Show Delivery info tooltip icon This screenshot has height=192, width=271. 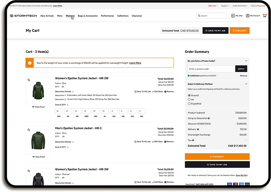click(198, 130)
